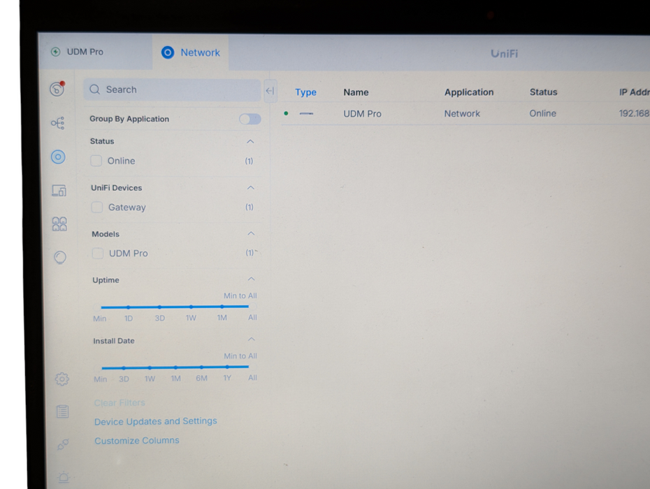Set Uptime slider to 1W point
The image size is (650, 489).
(191, 307)
